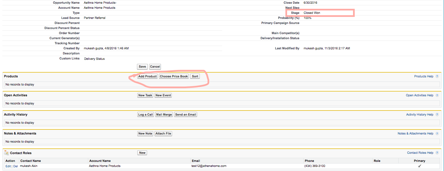
Task: Open the Delivery Status custom link
Action: tap(94, 59)
